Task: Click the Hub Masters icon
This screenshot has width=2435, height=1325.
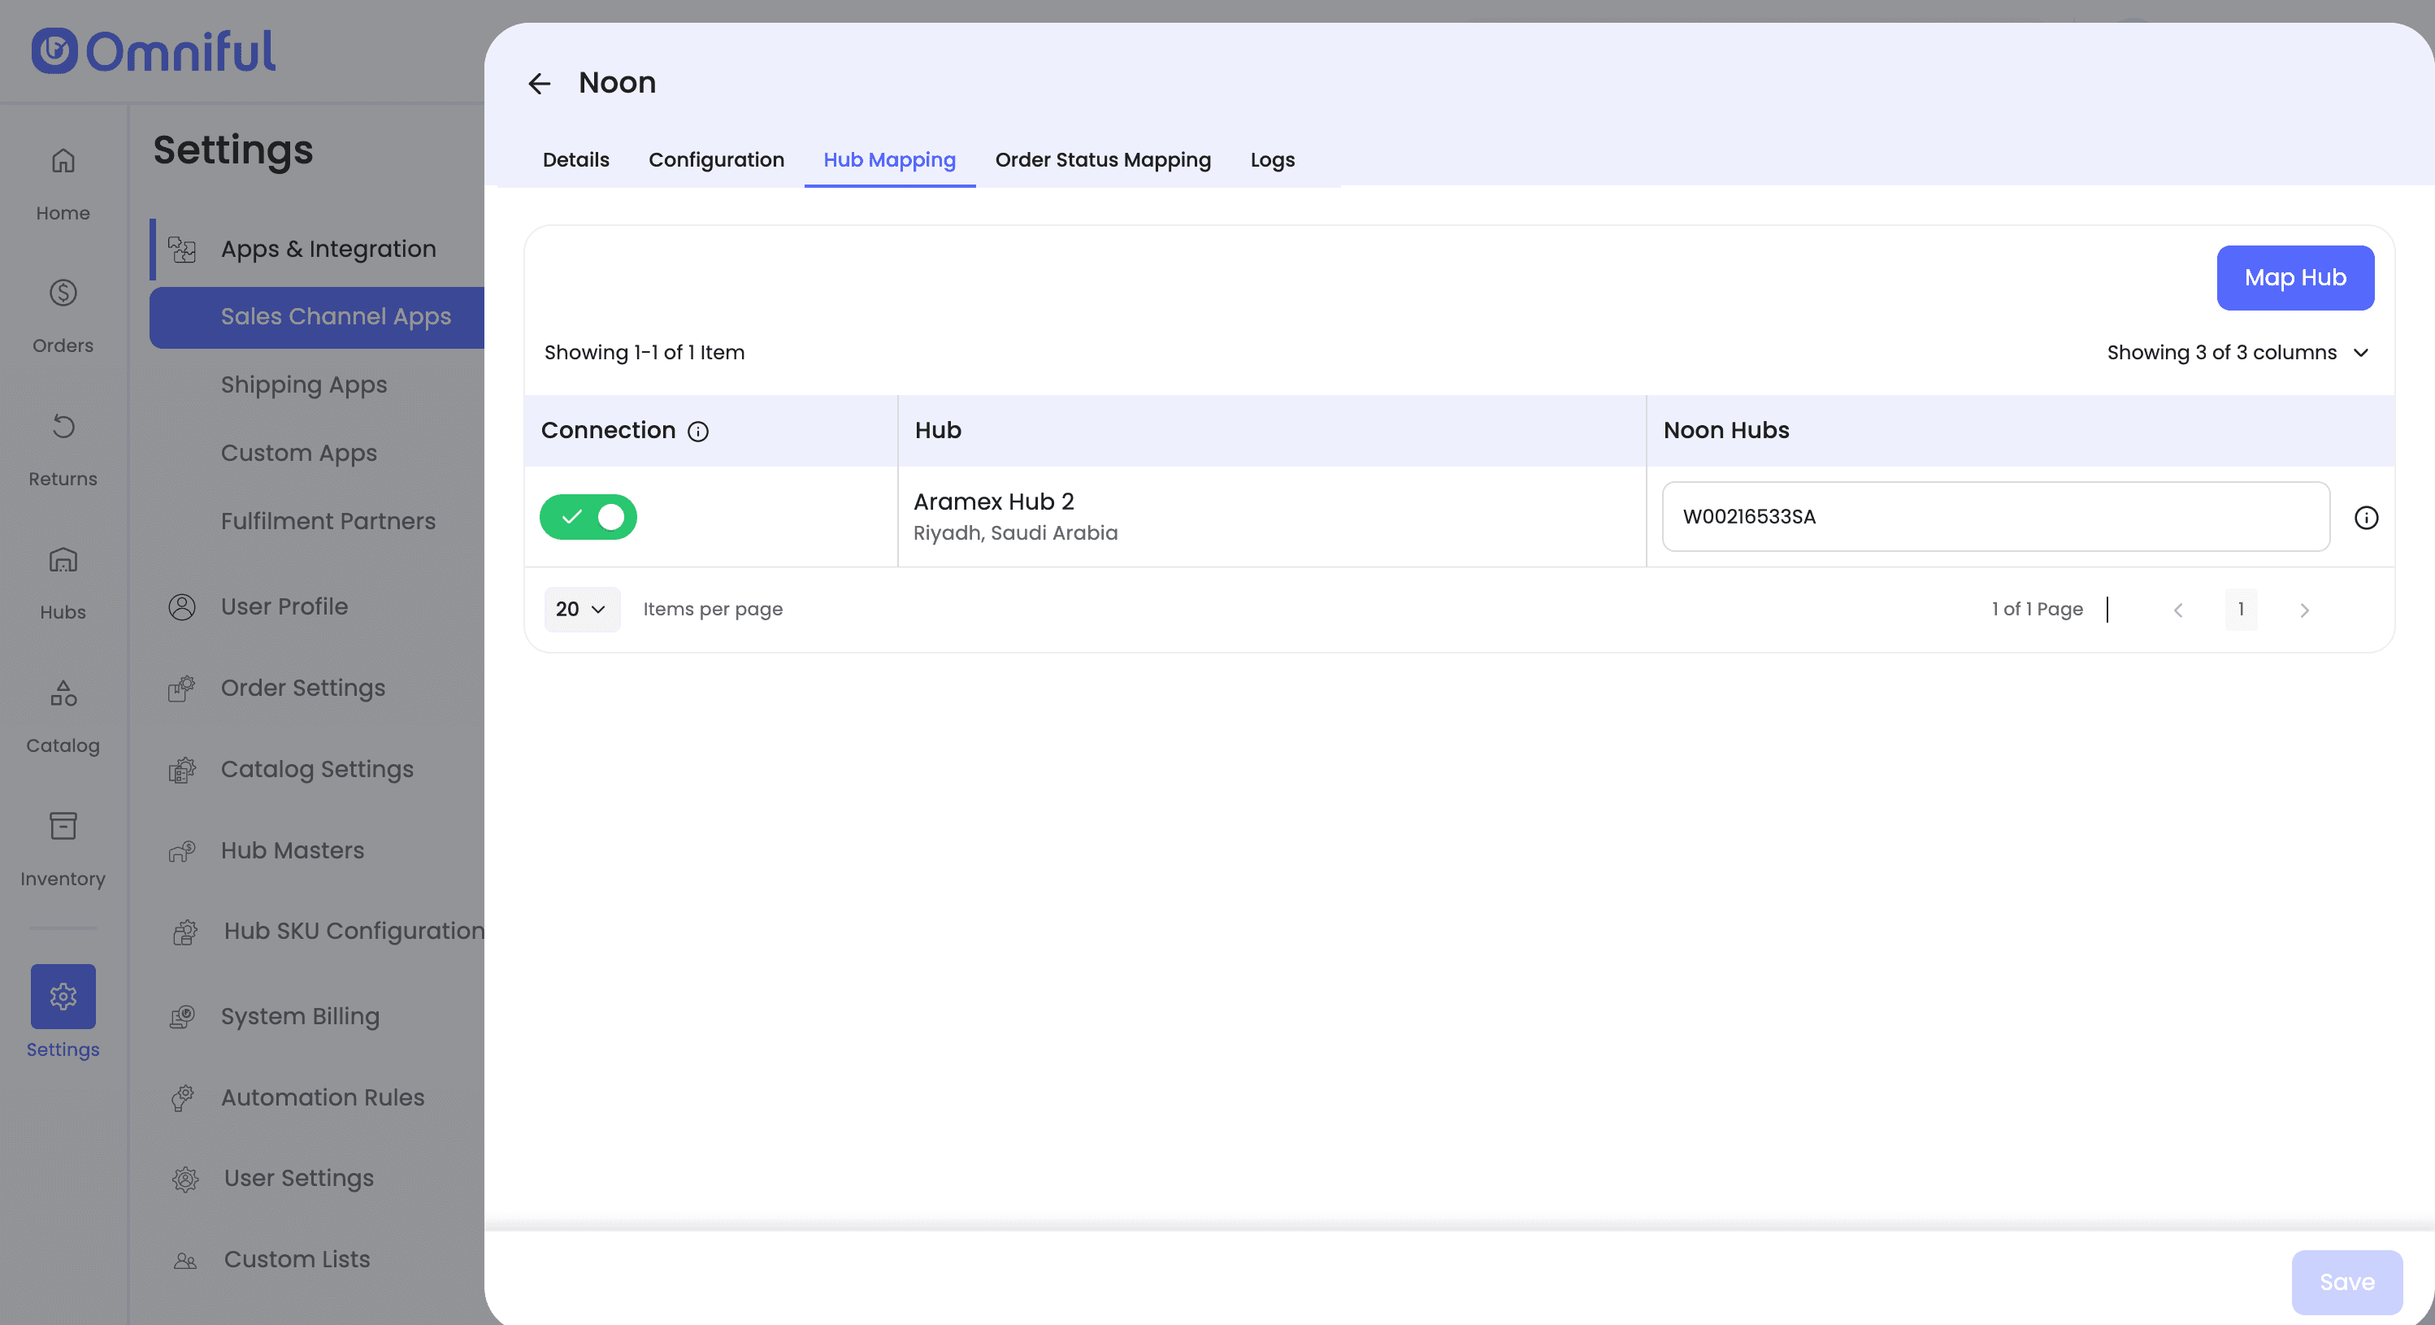Action: click(181, 851)
